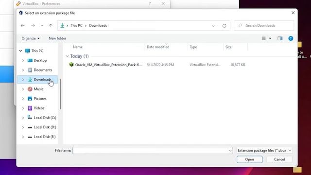Go back with the left arrow
The image size is (311, 175).
[23, 26]
